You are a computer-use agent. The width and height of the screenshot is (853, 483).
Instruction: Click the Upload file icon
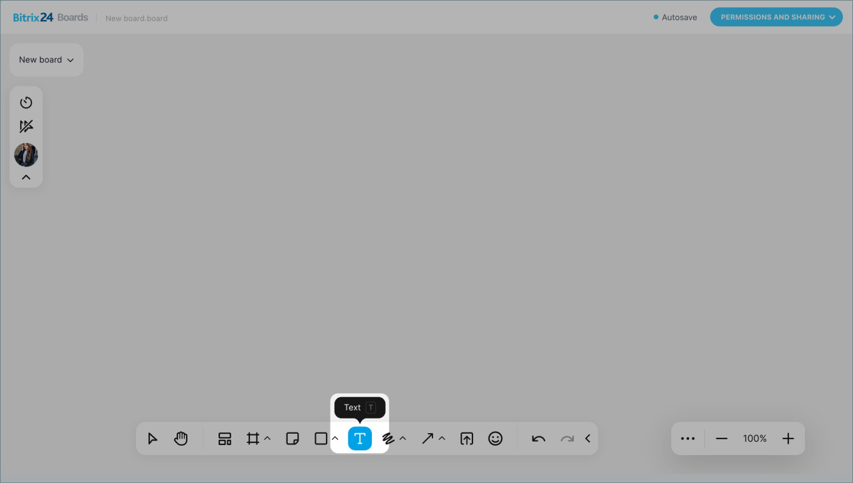click(466, 438)
